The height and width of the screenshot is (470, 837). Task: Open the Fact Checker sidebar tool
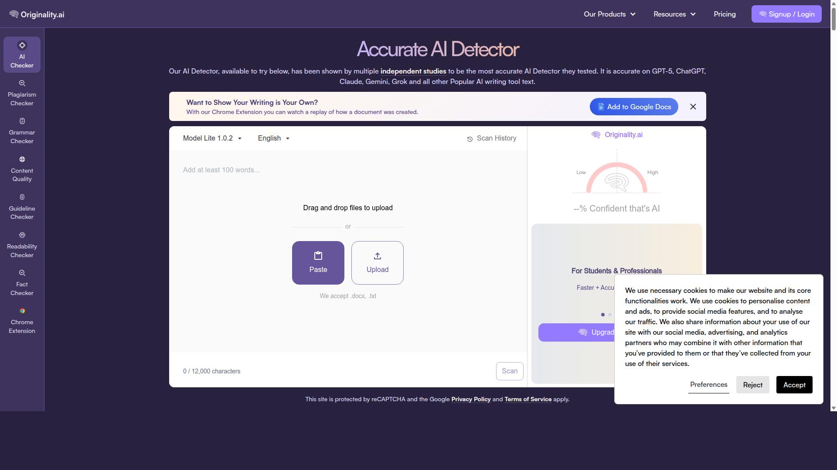pos(22,282)
